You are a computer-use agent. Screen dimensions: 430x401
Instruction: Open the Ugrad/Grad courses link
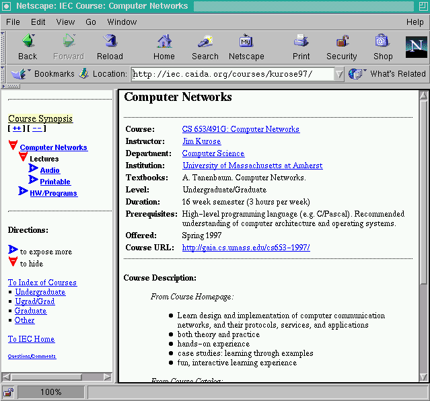[x=35, y=301]
